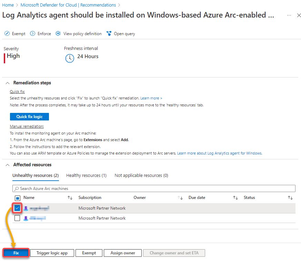301x264 pixels.
Task: Click the first machine's blurred name
Action: (x=39, y=209)
